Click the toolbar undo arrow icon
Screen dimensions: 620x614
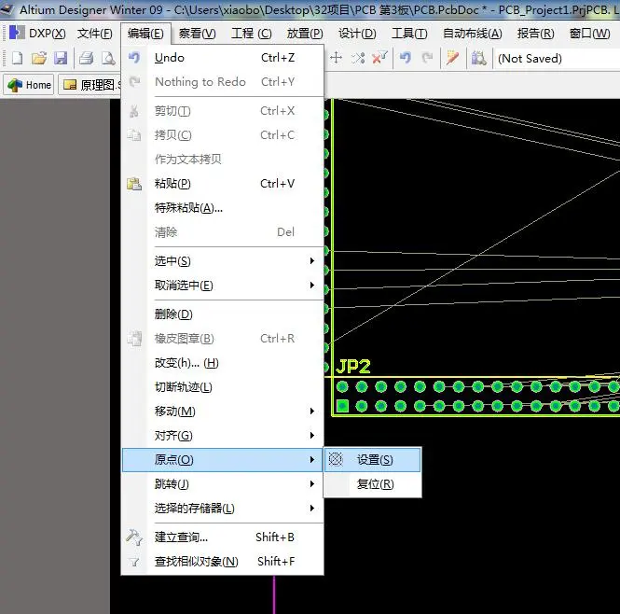point(405,58)
